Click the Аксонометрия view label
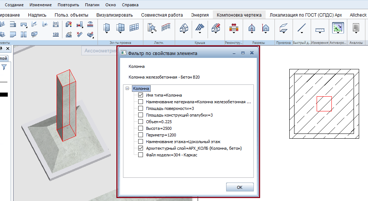 tap(100, 51)
